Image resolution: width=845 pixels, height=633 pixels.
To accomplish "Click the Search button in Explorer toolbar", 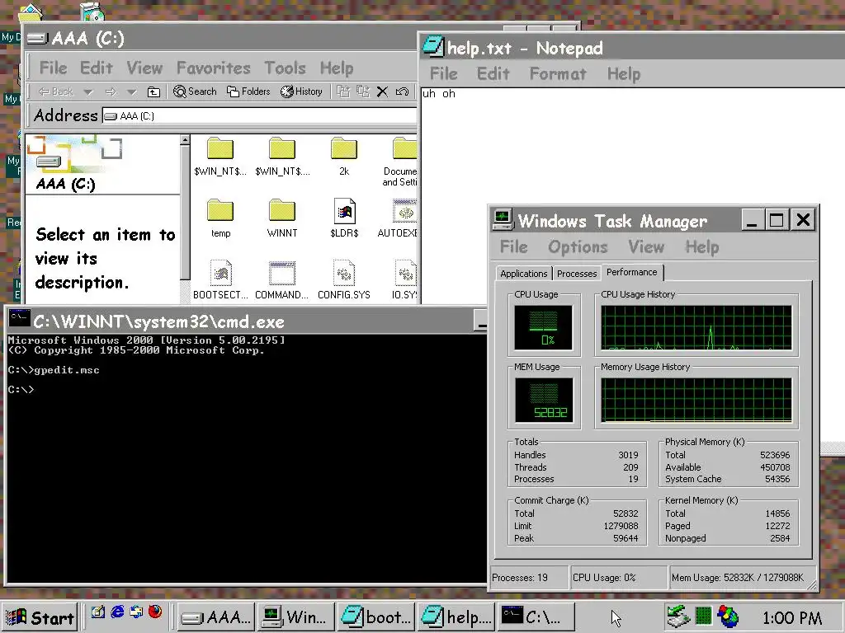I will (x=195, y=91).
